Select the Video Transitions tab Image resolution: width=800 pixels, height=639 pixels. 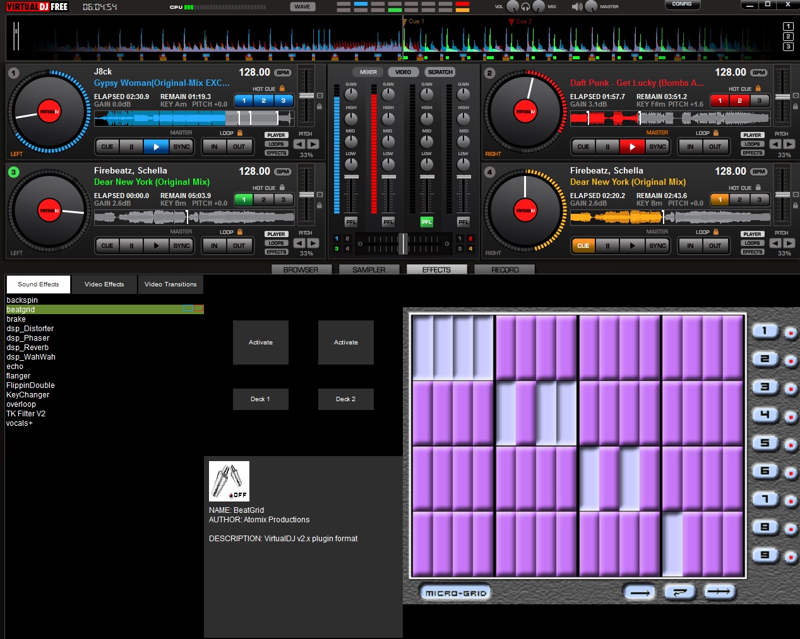tap(170, 284)
